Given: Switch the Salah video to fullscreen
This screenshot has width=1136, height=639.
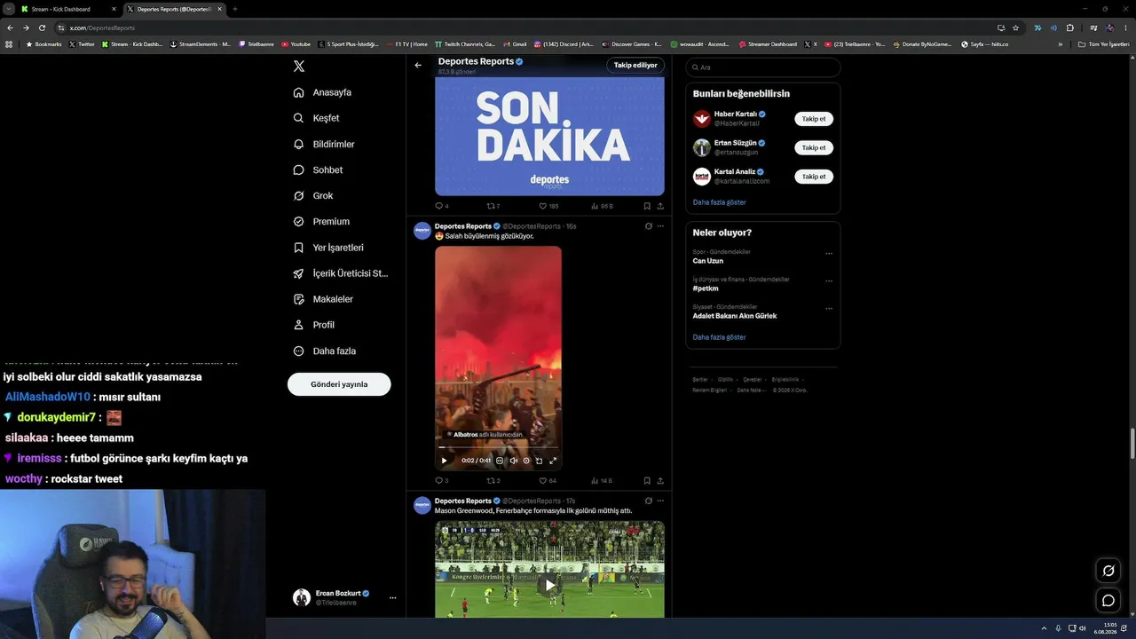Looking at the screenshot, I should point(553,461).
